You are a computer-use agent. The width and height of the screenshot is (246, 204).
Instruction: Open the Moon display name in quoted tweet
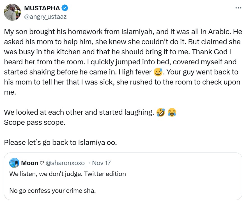30,163
